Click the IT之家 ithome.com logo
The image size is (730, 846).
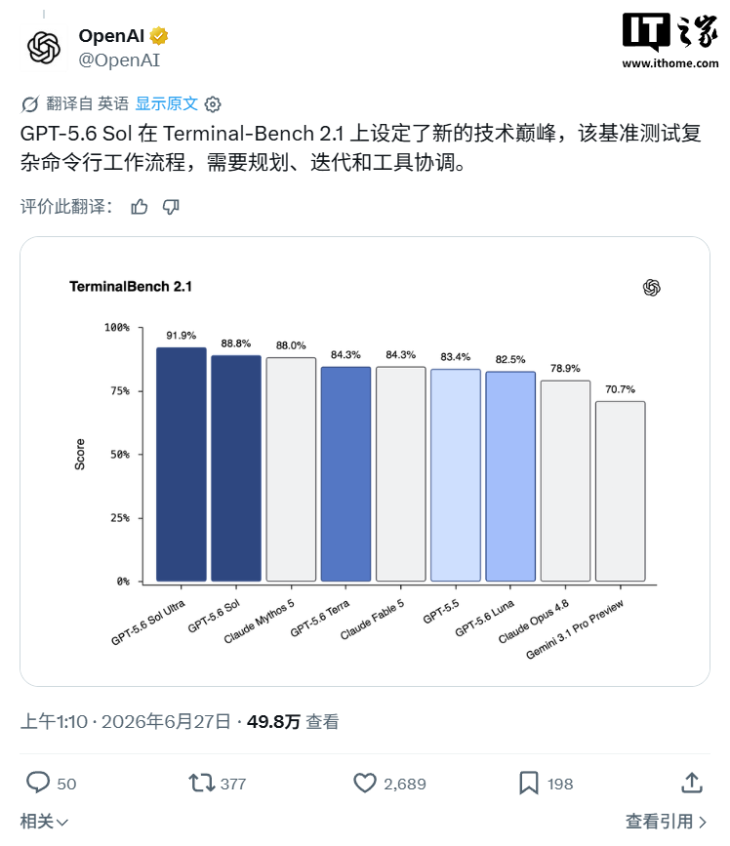tap(670, 41)
